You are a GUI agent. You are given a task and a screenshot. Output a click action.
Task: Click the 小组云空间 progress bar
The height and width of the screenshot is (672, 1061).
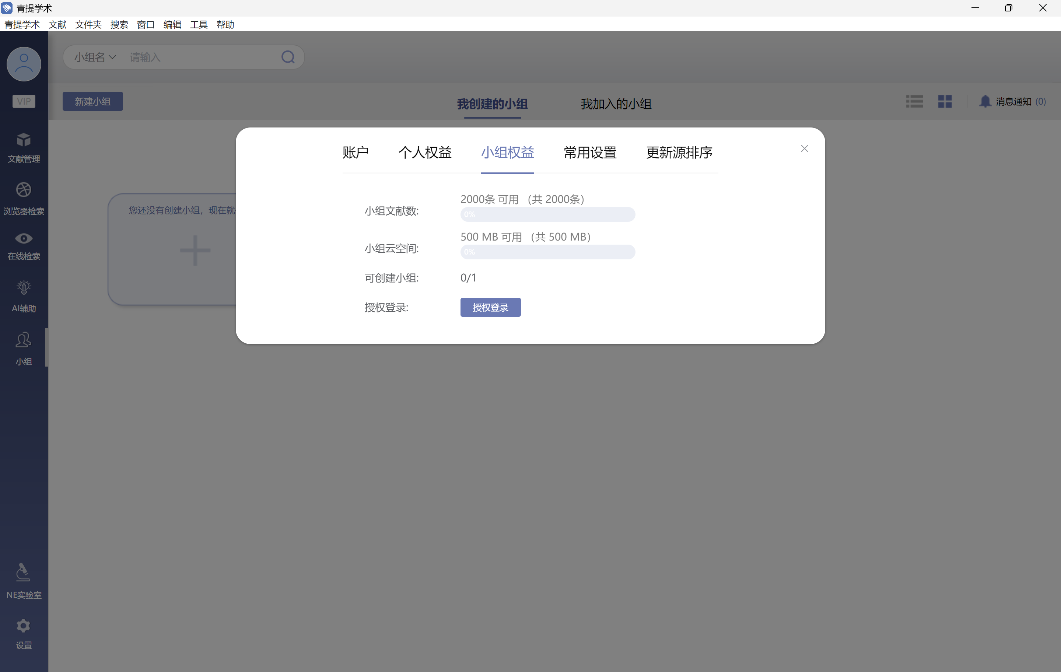click(548, 252)
